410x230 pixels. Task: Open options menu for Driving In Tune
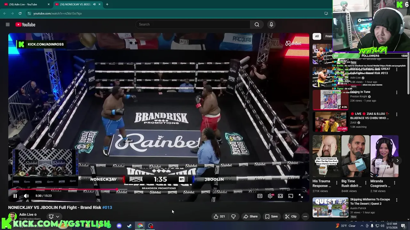click(397, 92)
